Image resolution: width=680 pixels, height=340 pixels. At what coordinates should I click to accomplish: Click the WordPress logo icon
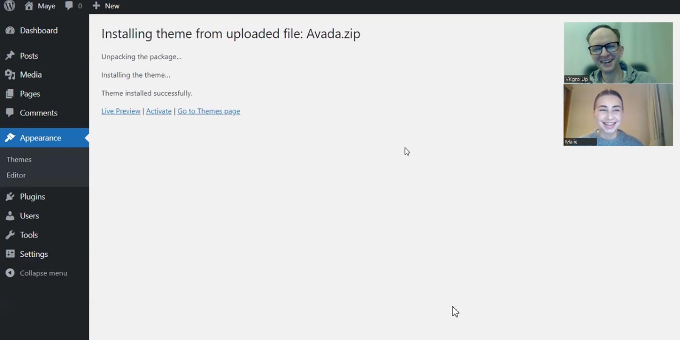pos(9,6)
